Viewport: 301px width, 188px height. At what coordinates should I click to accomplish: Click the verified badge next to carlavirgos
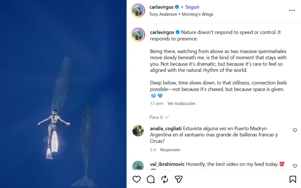[x=177, y=7]
